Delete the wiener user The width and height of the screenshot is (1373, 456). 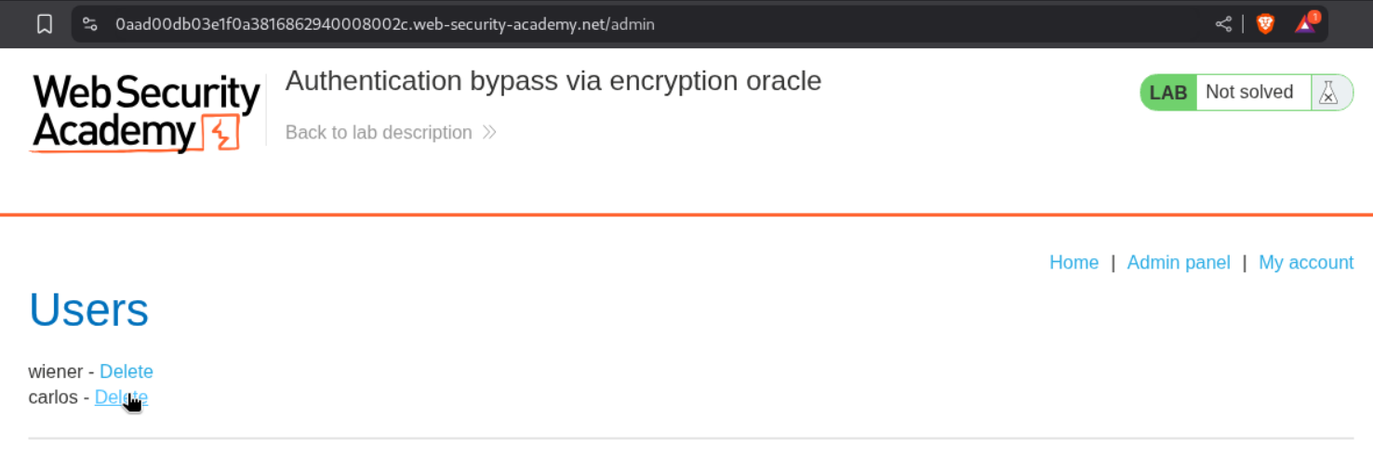127,371
